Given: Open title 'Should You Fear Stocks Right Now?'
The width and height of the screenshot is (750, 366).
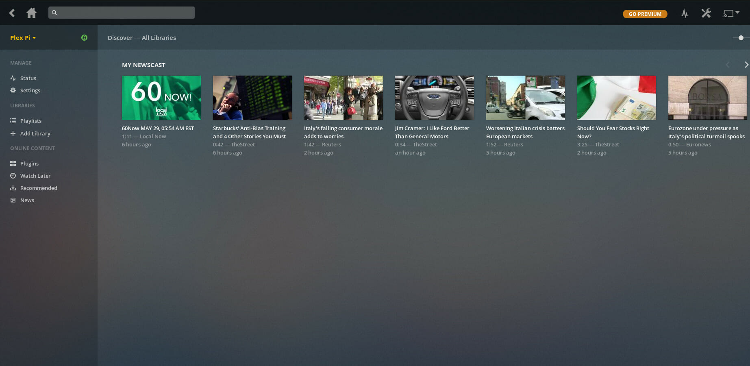Looking at the screenshot, I should (613, 132).
